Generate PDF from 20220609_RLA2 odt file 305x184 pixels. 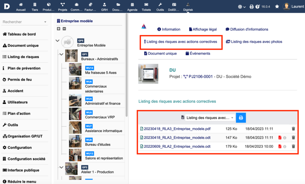tap(280, 146)
